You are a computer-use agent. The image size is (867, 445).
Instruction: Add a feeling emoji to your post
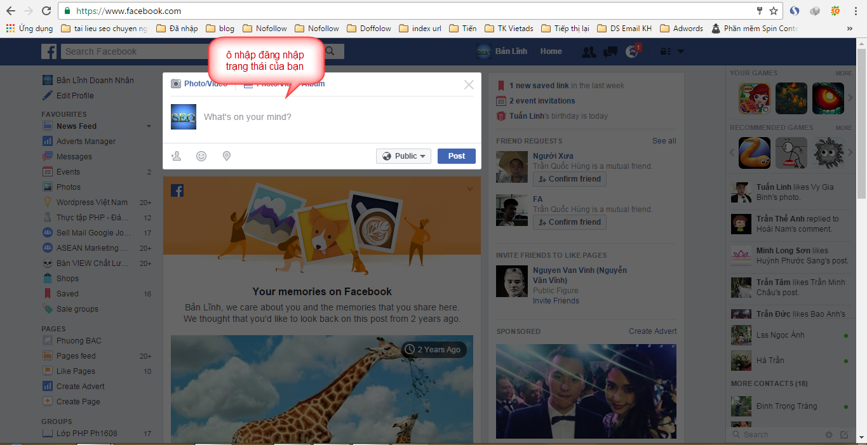201,156
